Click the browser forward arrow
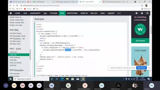Viewport: 160px width, 90px height. pos(14,5)
